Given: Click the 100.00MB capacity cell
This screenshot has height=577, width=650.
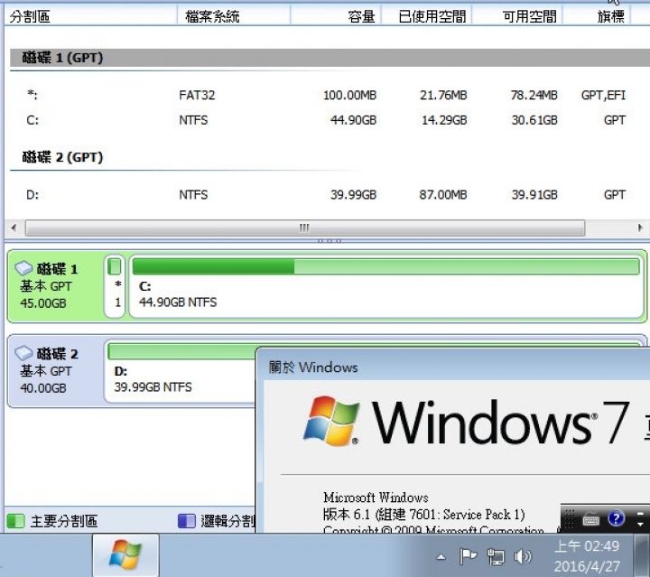Looking at the screenshot, I should point(349,96).
